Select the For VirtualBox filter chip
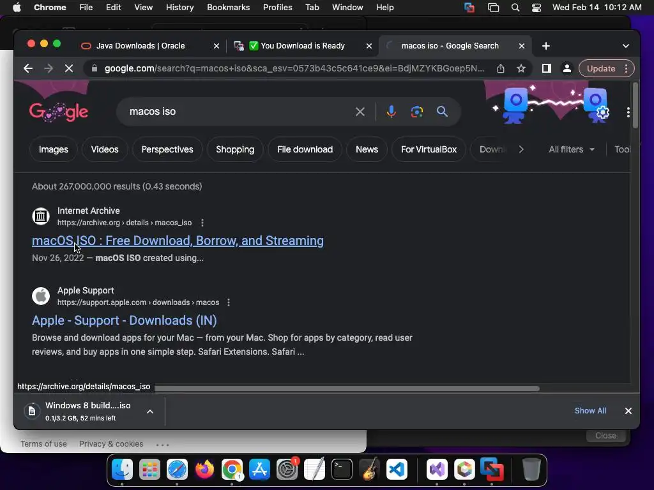This screenshot has height=490, width=654. point(429,149)
